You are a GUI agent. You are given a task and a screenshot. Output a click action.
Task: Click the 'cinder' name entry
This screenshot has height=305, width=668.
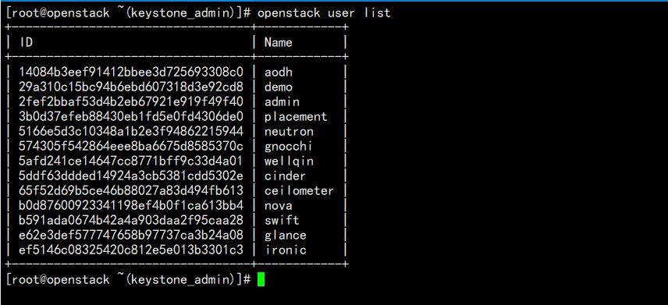tap(285, 176)
